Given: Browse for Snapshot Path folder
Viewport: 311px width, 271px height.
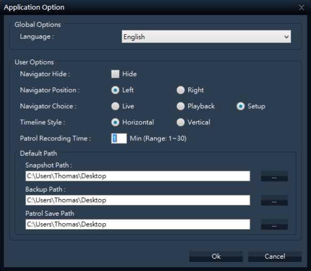Looking at the screenshot, I should [274, 176].
